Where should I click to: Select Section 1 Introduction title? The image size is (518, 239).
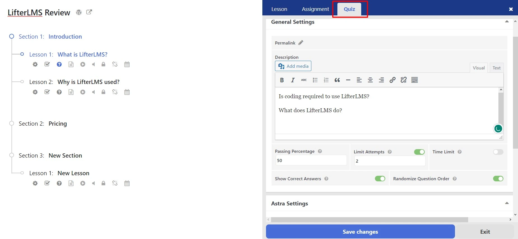click(x=65, y=37)
